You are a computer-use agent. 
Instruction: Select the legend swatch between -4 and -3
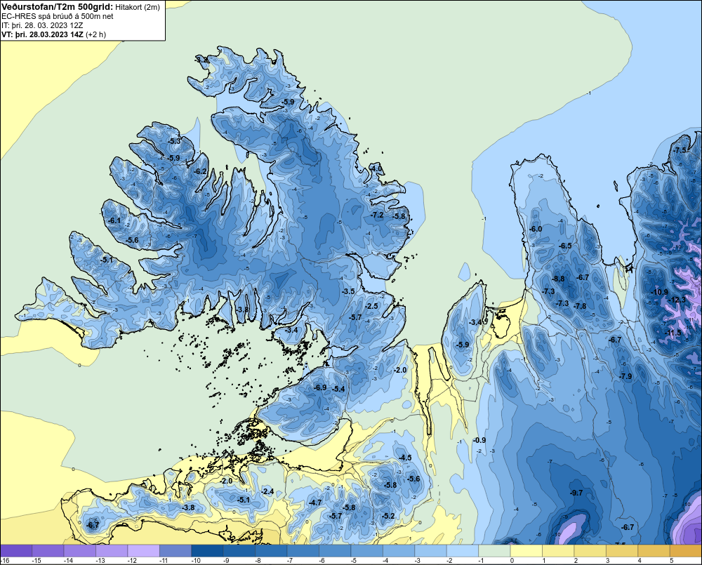[x=399, y=551]
